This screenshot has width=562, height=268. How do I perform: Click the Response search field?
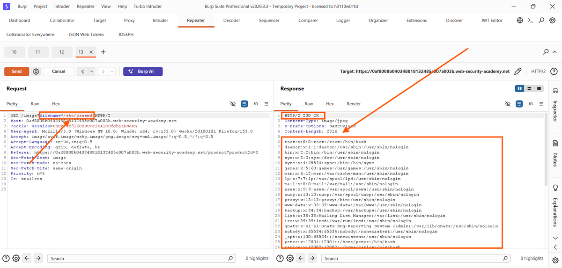point(416,258)
